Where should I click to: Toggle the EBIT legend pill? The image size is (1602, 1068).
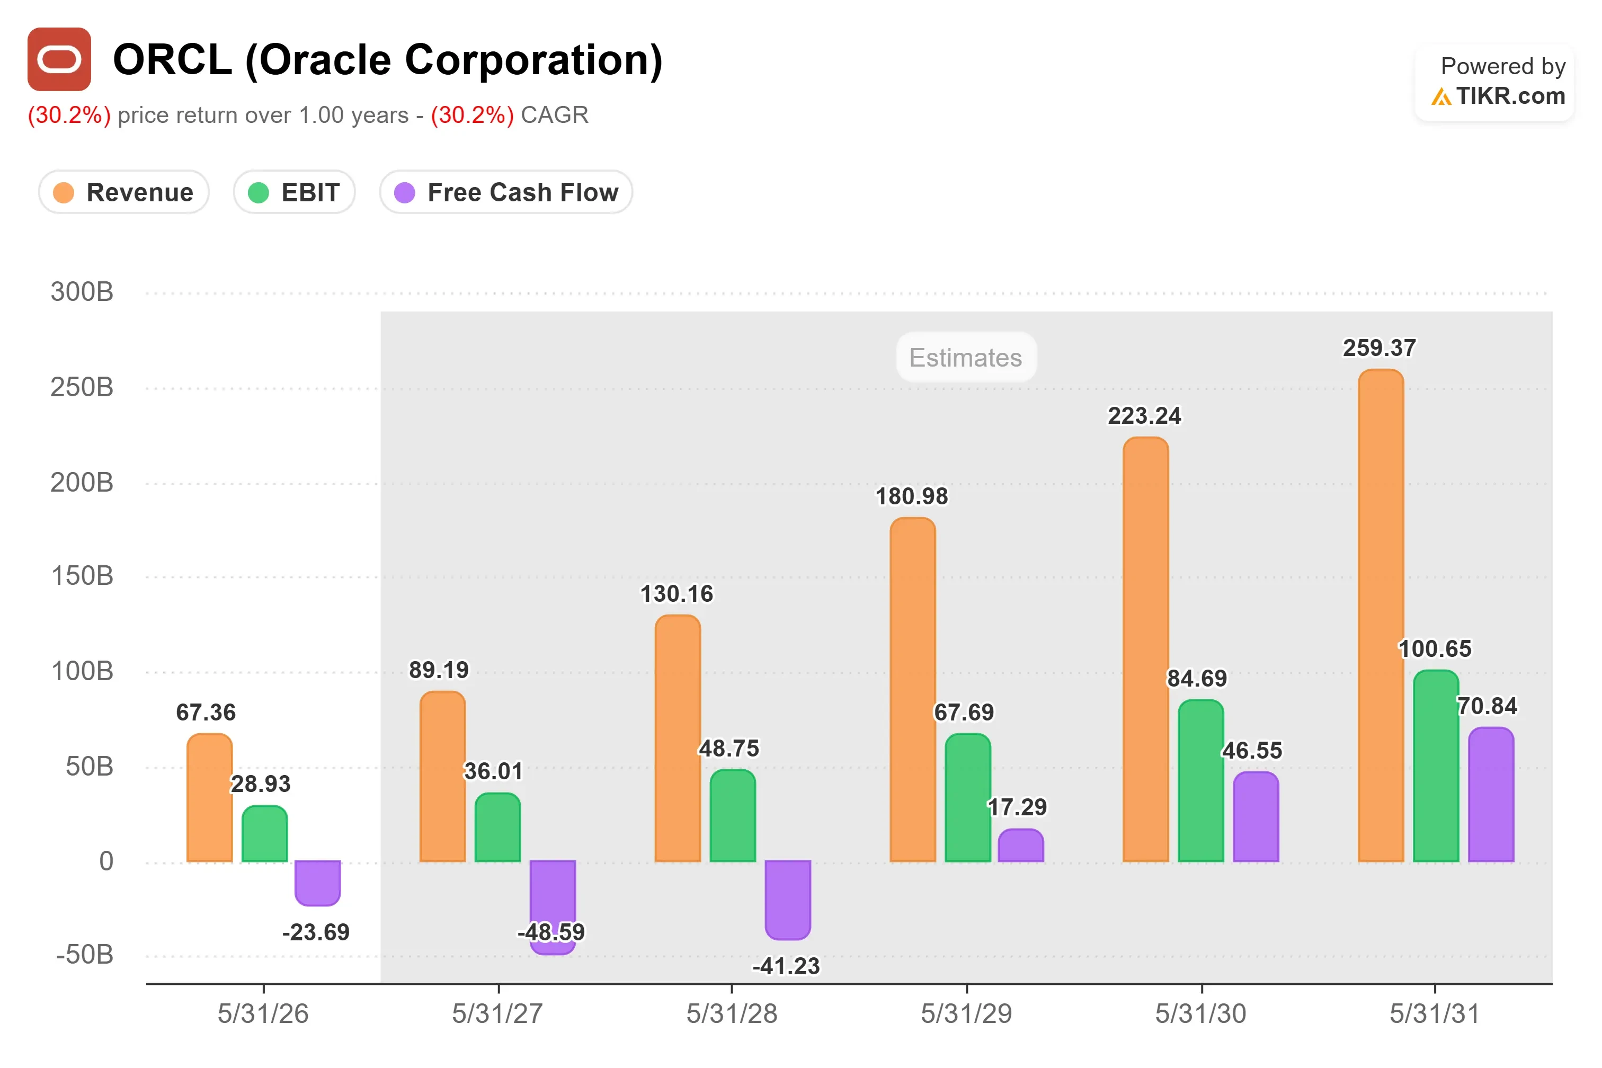[x=294, y=192]
